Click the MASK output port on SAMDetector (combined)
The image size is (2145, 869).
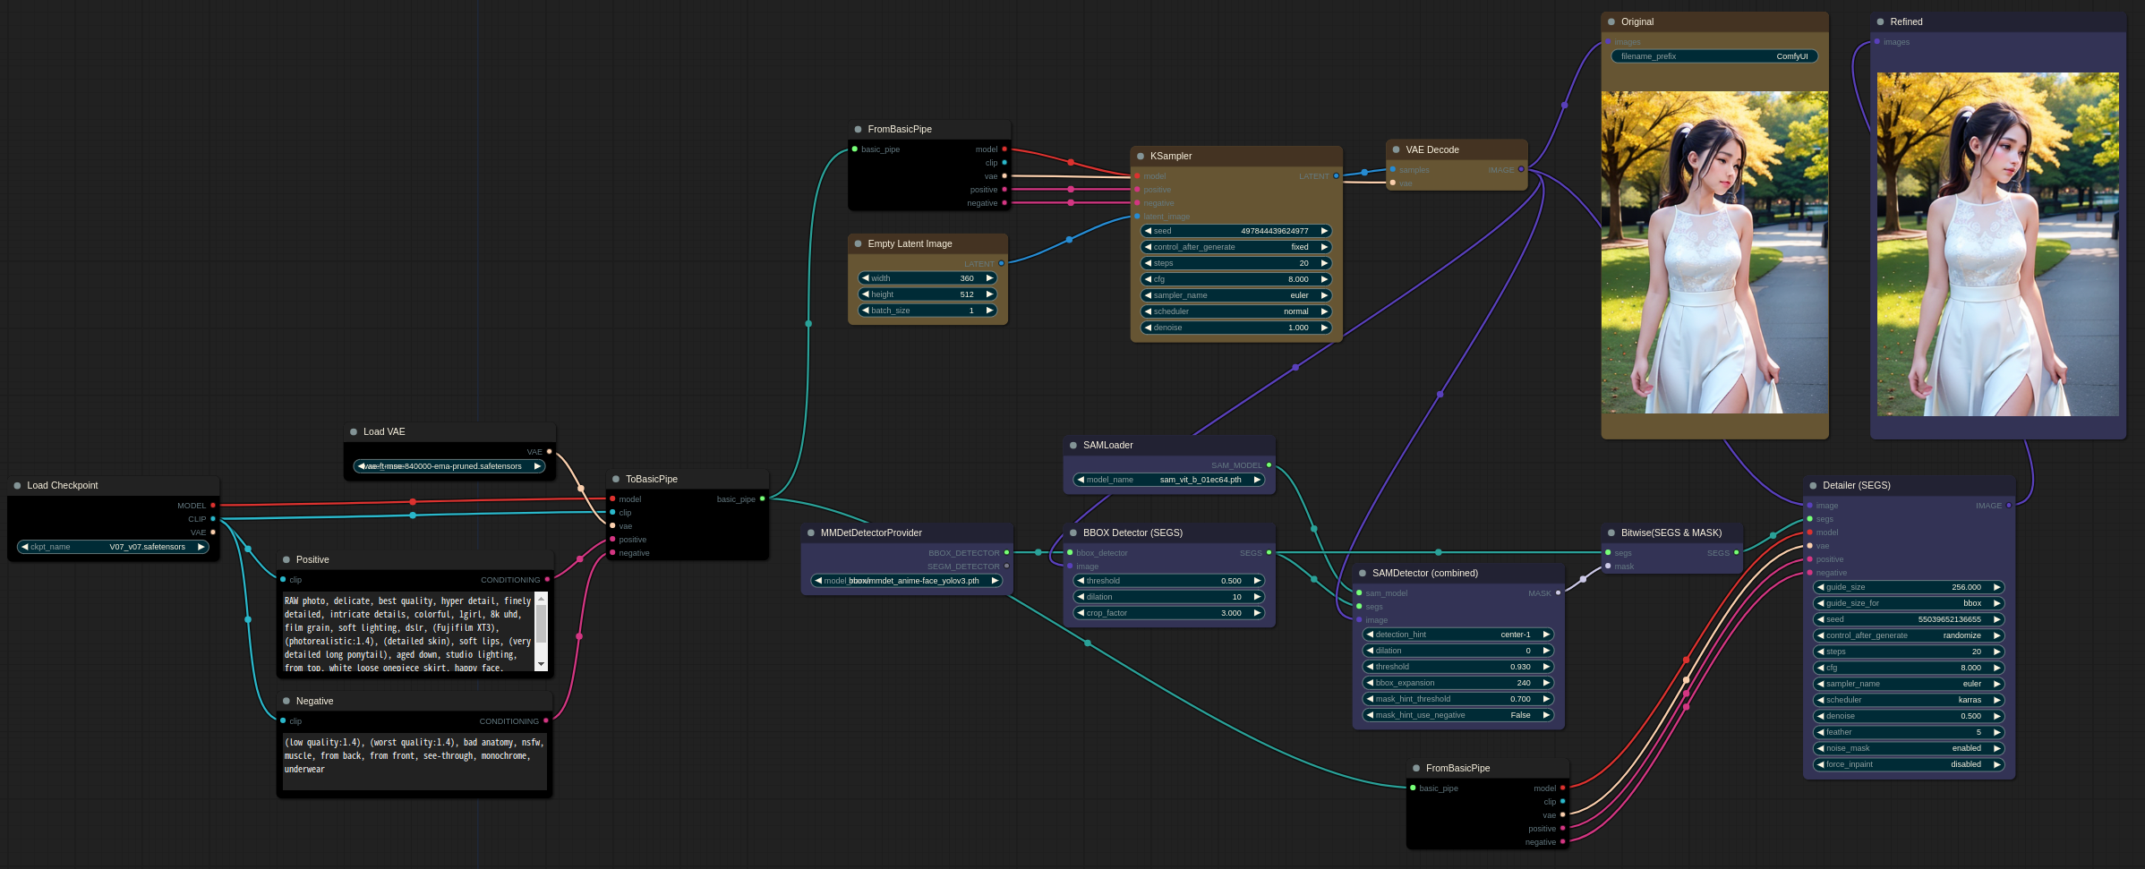1558,593
